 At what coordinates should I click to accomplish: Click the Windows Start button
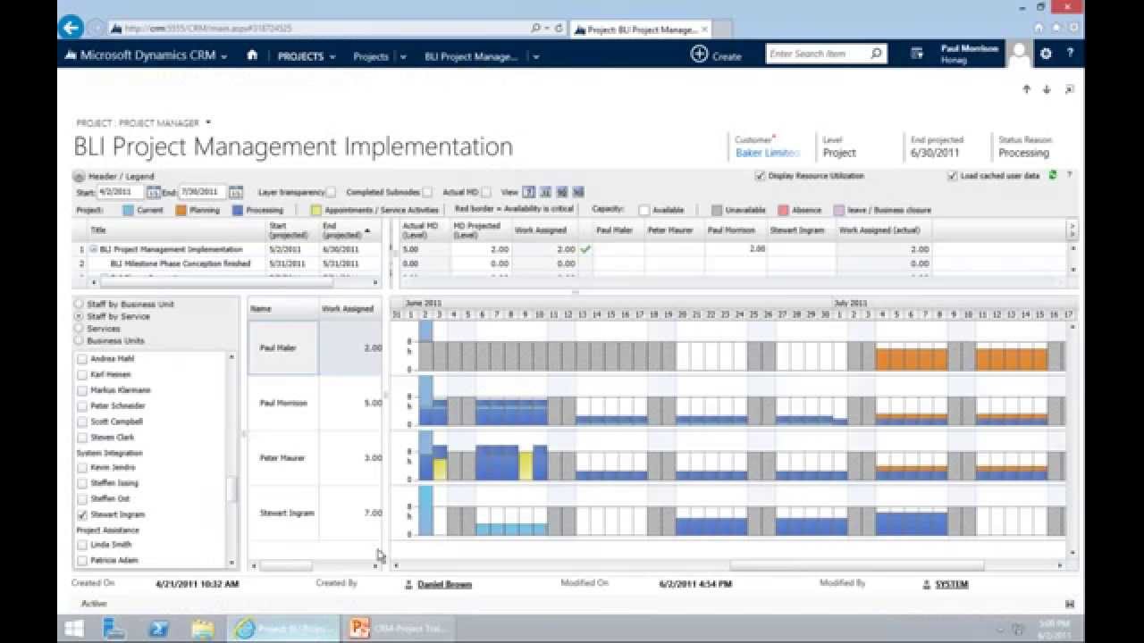74,628
